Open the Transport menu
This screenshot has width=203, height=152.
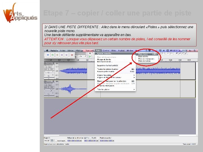[90, 51]
